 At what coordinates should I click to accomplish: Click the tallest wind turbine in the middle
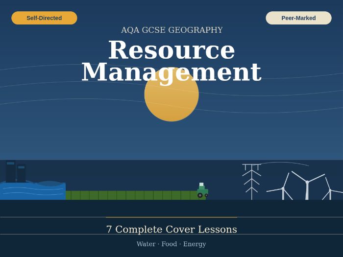[x=307, y=186]
